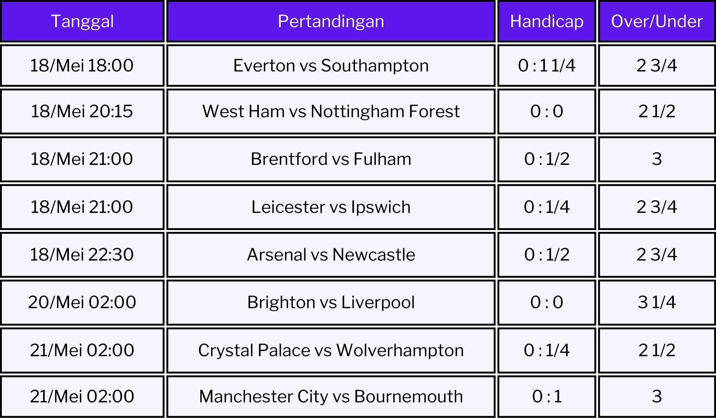Click the Brentford vs Fulham match
The height and width of the screenshot is (418, 716).
click(x=331, y=159)
